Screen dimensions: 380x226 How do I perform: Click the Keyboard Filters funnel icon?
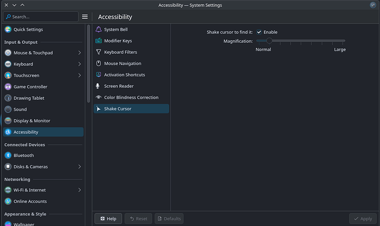(99, 52)
